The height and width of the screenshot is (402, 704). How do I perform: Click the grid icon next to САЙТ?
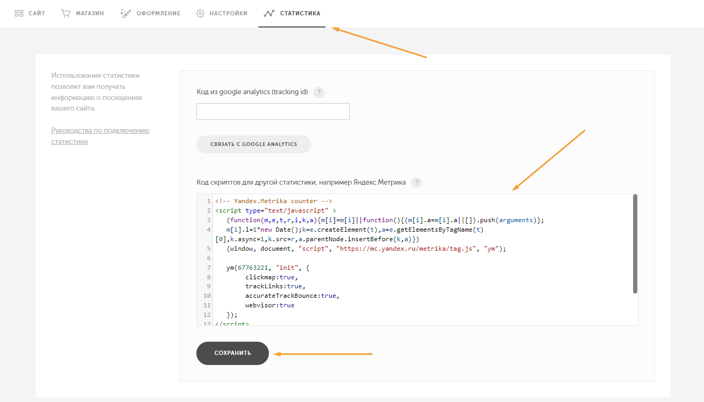[x=19, y=13]
